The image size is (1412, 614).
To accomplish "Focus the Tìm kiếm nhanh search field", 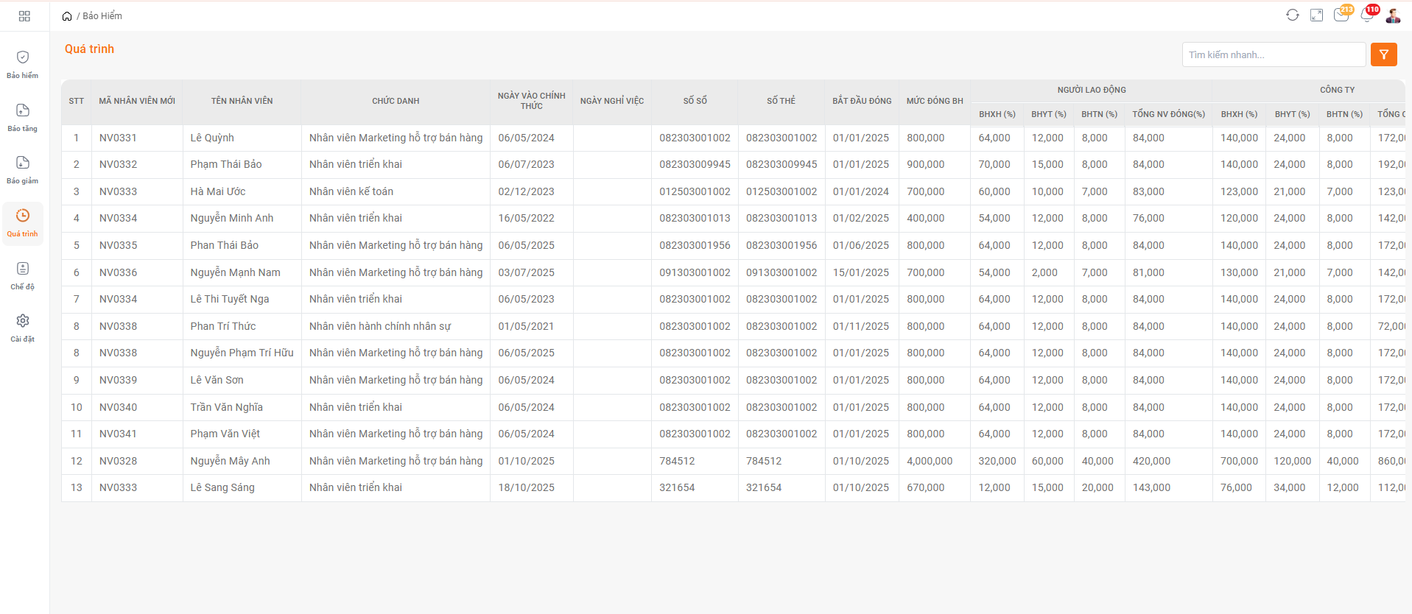I will pos(1273,54).
